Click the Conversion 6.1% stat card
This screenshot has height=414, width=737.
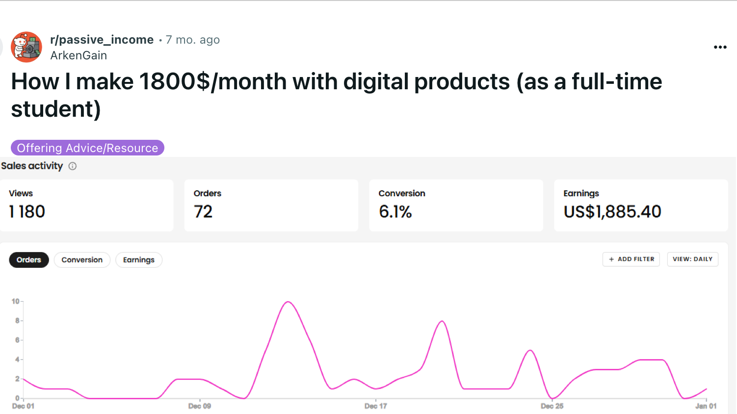(456, 205)
